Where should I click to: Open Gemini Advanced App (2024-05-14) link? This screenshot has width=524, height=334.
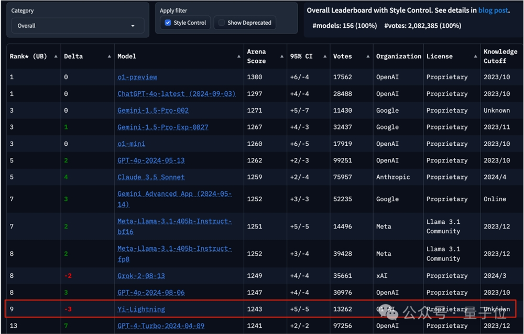pyautogui.click(x=174, y=199)
